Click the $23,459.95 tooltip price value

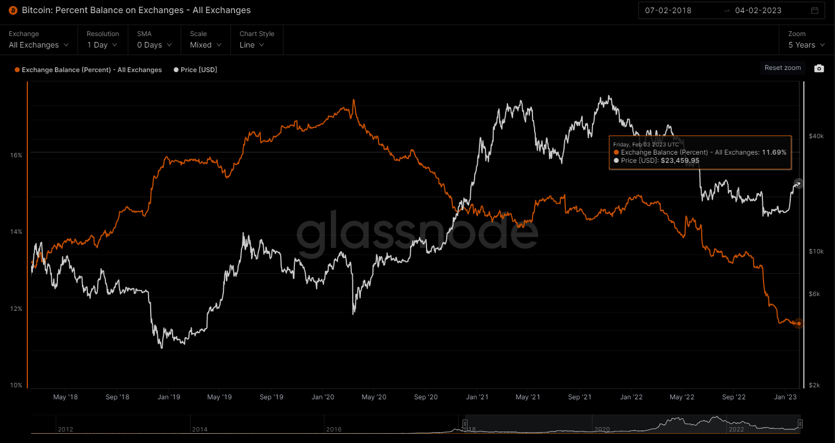pyautogui.click(x=680, y=161)
